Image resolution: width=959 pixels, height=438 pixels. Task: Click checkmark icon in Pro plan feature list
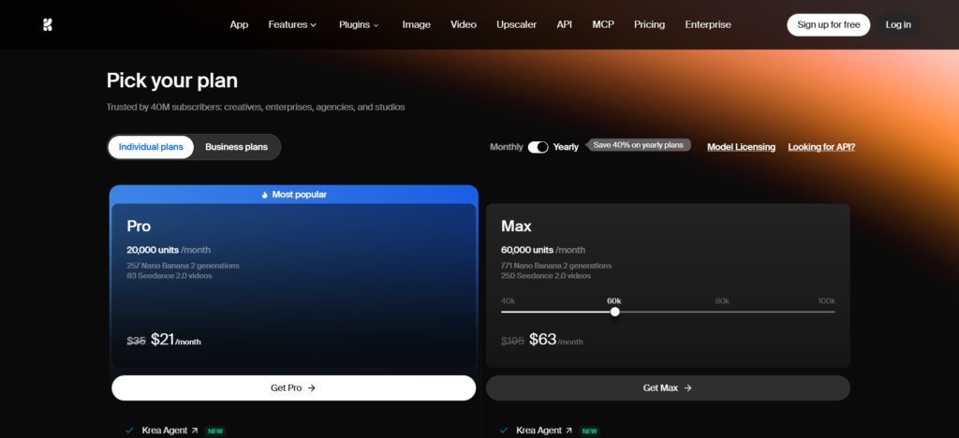[129, 431]
